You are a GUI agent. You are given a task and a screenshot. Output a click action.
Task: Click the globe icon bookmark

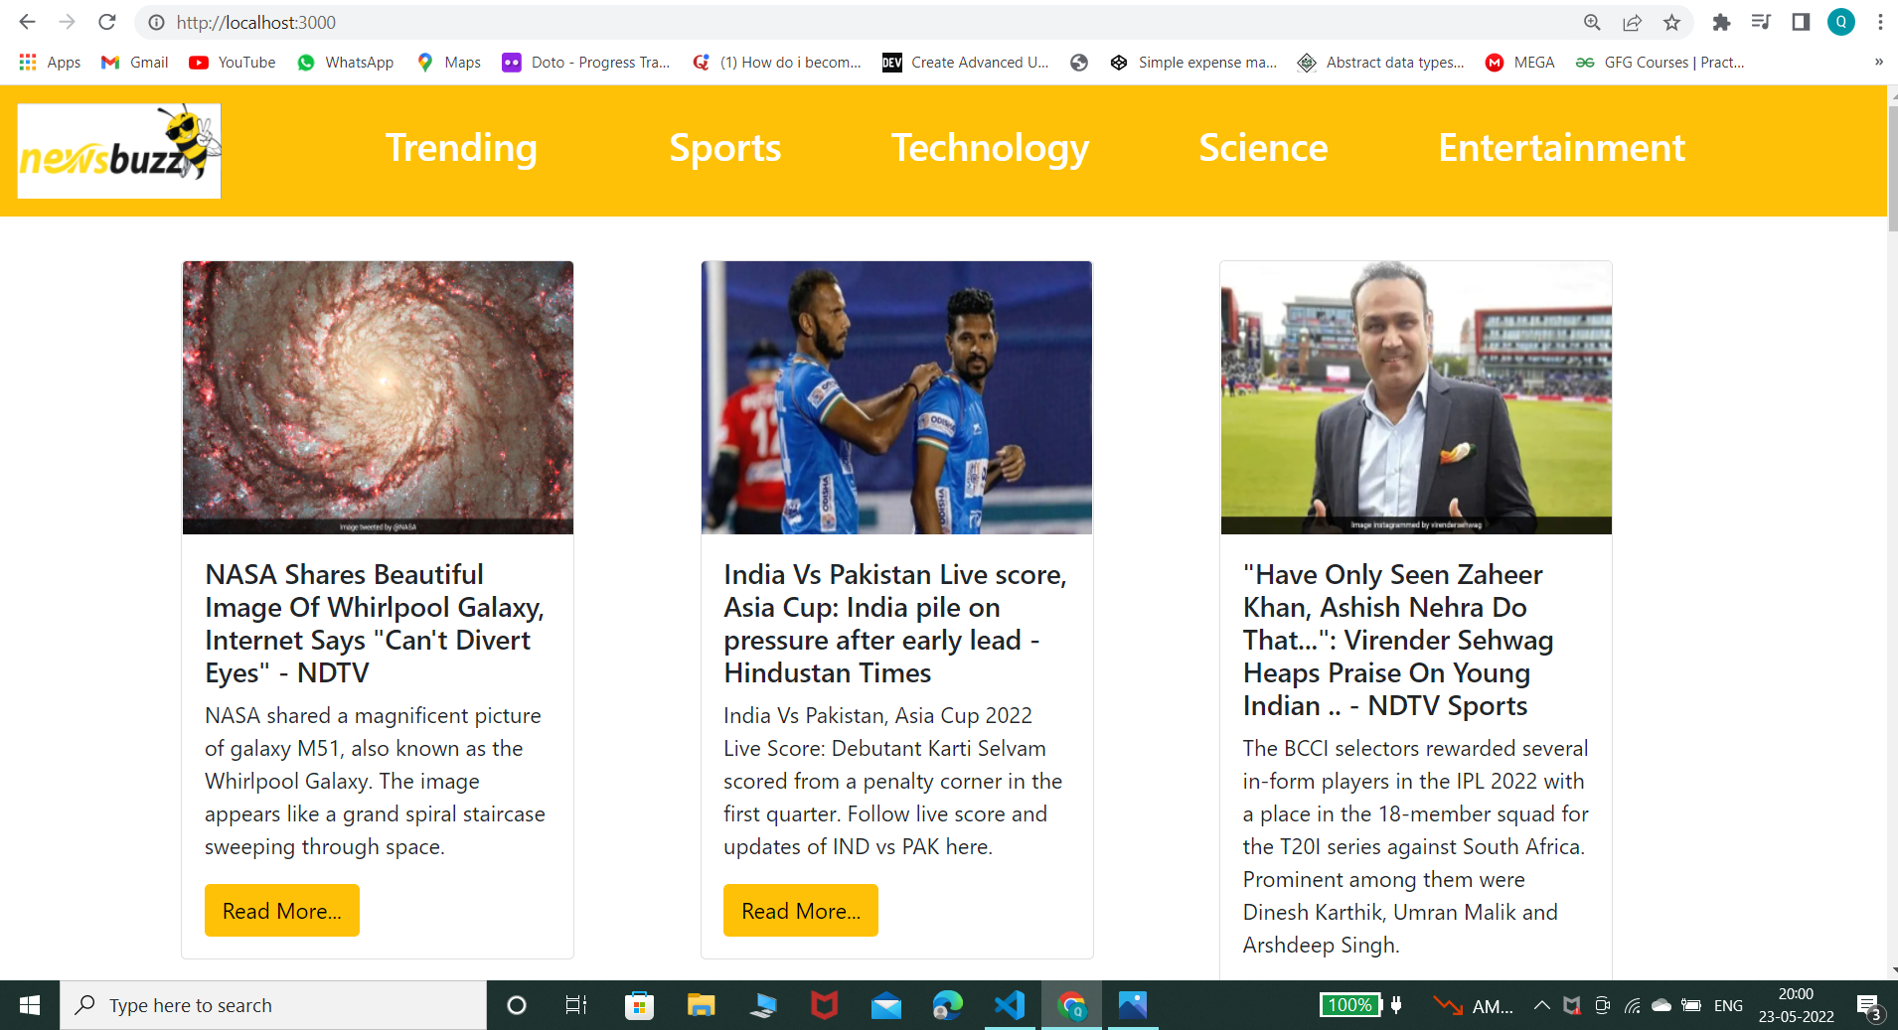pyautogui.click(x=1079, y=62)
